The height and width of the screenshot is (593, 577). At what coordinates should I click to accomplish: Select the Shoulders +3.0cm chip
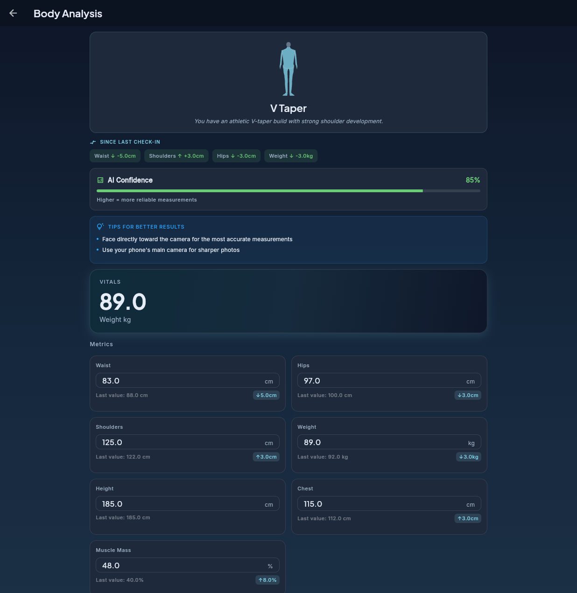coord(176,156)
